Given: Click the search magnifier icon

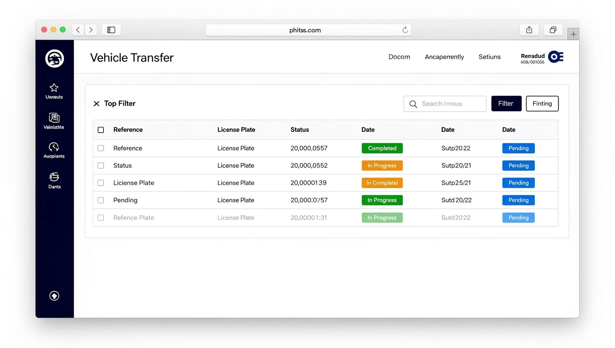Looking at the screenshot, I should 413,104.
